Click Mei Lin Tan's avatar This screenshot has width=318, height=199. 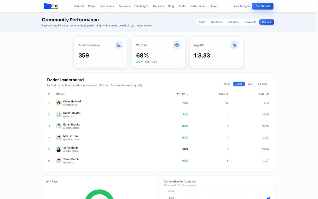pos(59,137)
